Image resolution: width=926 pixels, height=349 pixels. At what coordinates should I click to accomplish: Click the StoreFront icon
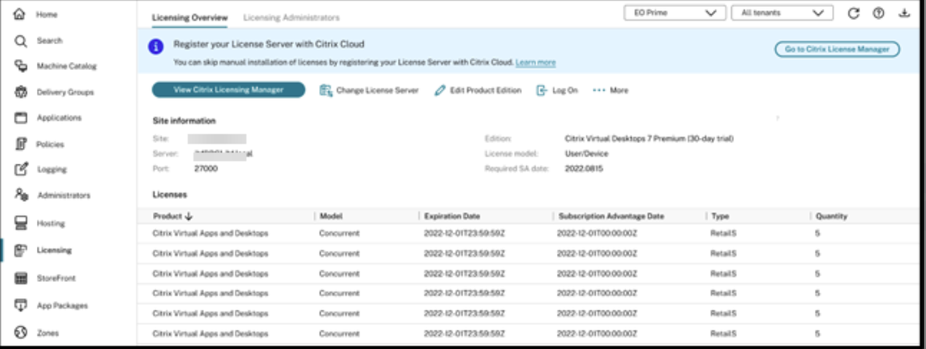click(x=21, y=278)
